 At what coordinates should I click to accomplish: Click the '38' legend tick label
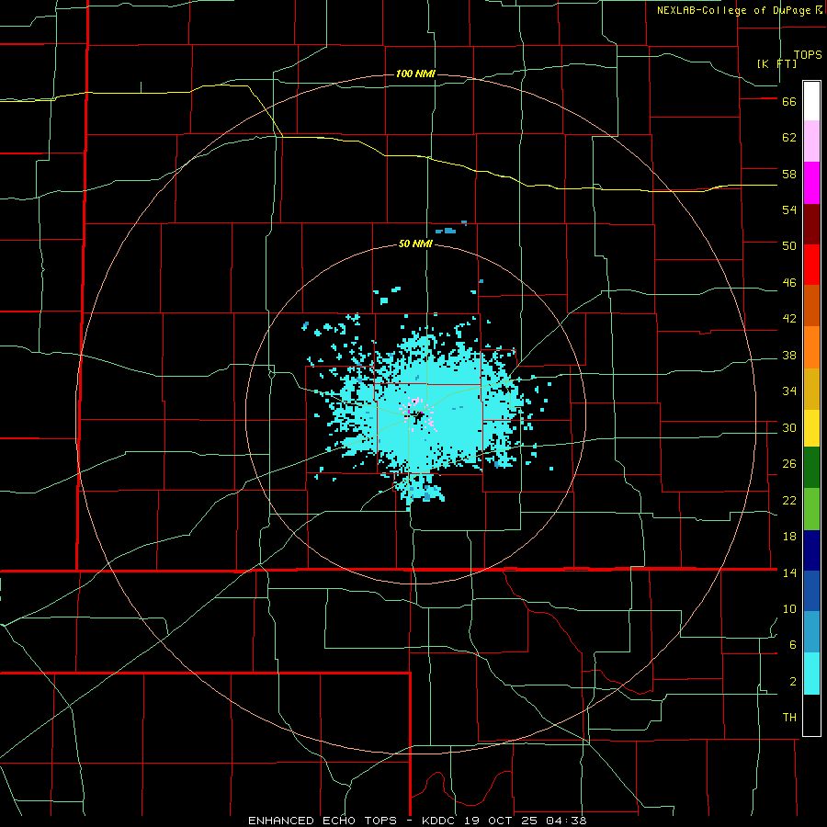pyautogui.click(x=789, y=356)
